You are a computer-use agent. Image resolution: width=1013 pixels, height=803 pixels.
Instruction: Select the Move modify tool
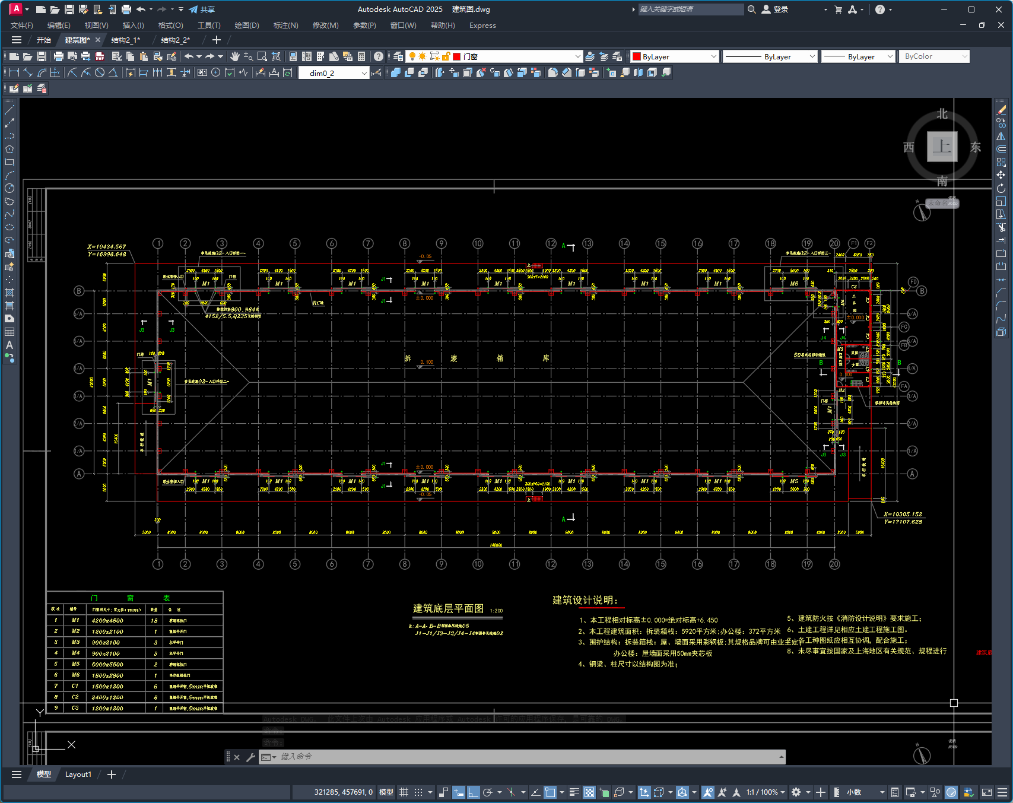click(x=1002, y=175)
